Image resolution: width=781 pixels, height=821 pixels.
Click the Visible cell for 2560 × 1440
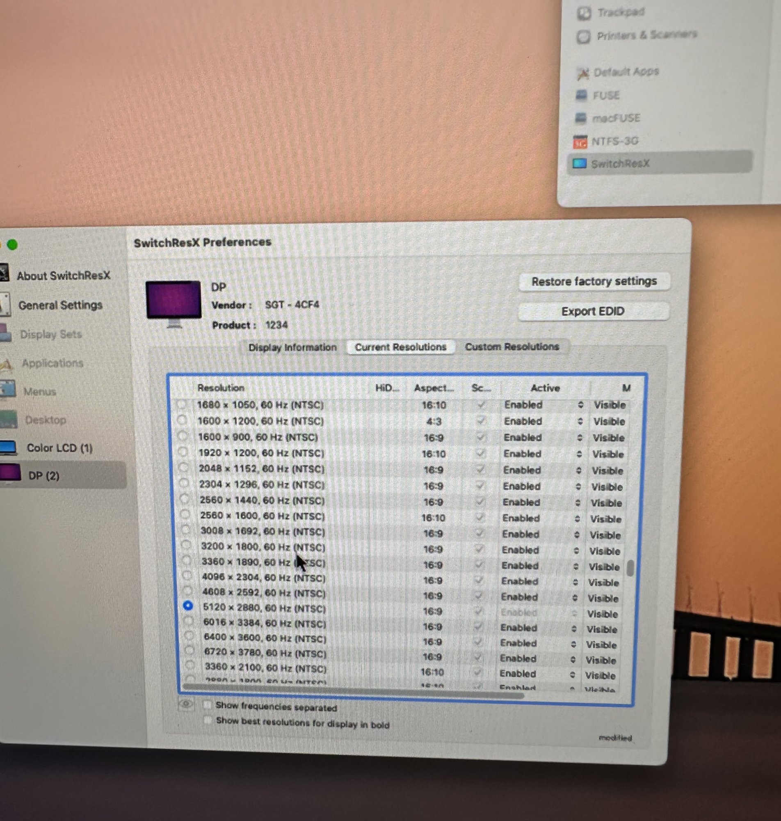point(607,503)
